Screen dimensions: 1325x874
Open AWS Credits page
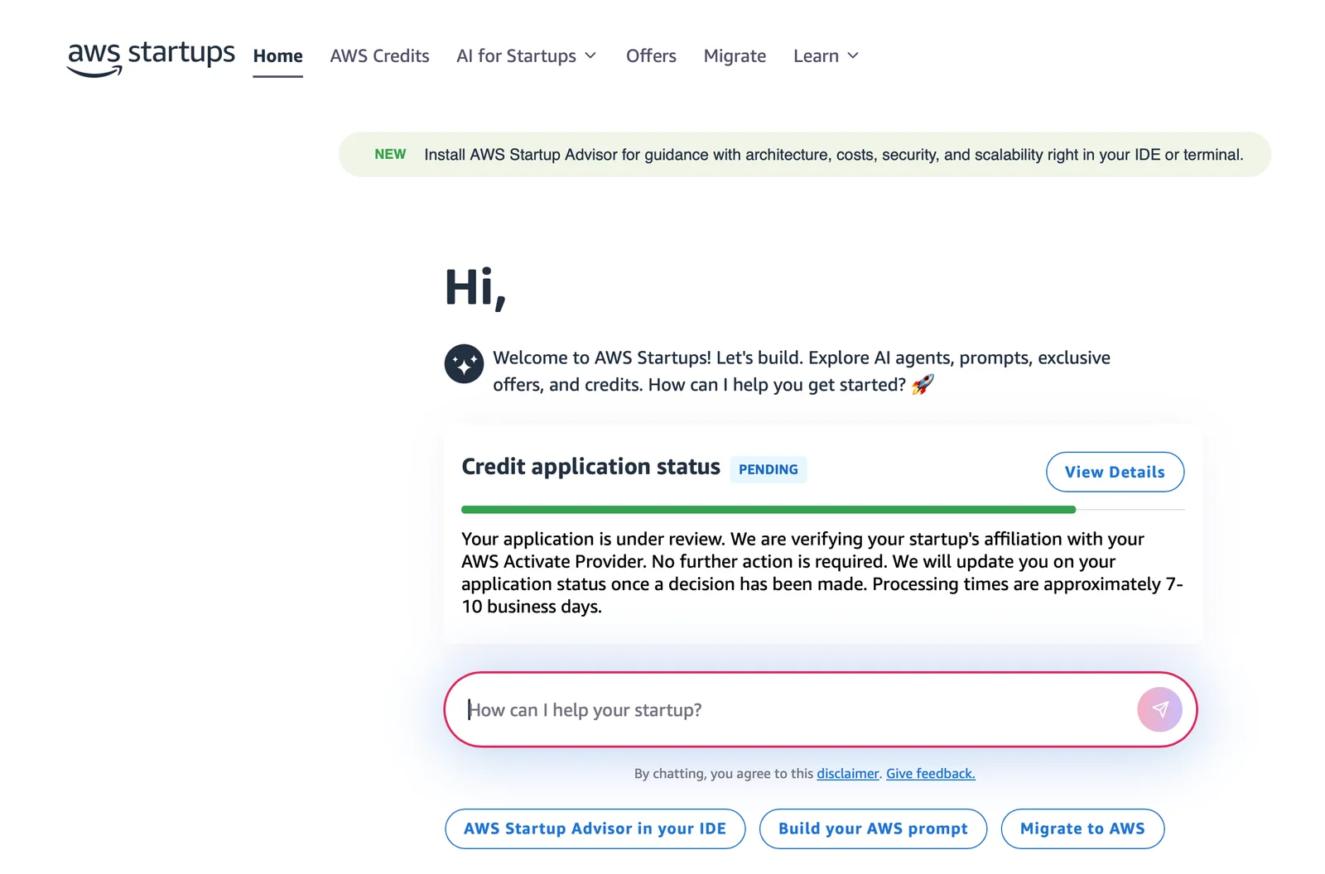pyautogui.click(x=379, y=55)
